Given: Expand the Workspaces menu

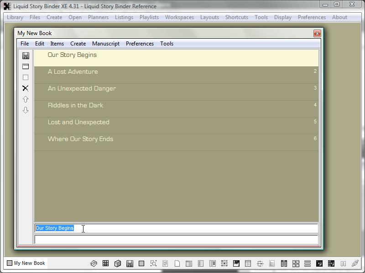Looking at the screenshot, I should pyautogui.click(x=179, y=17).
